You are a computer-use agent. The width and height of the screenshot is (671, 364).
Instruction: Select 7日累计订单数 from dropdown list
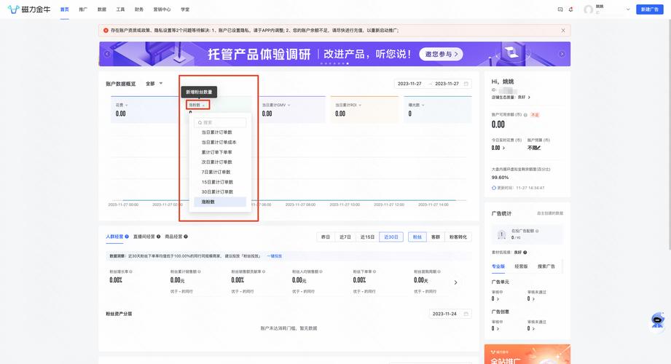click(220, 172)
